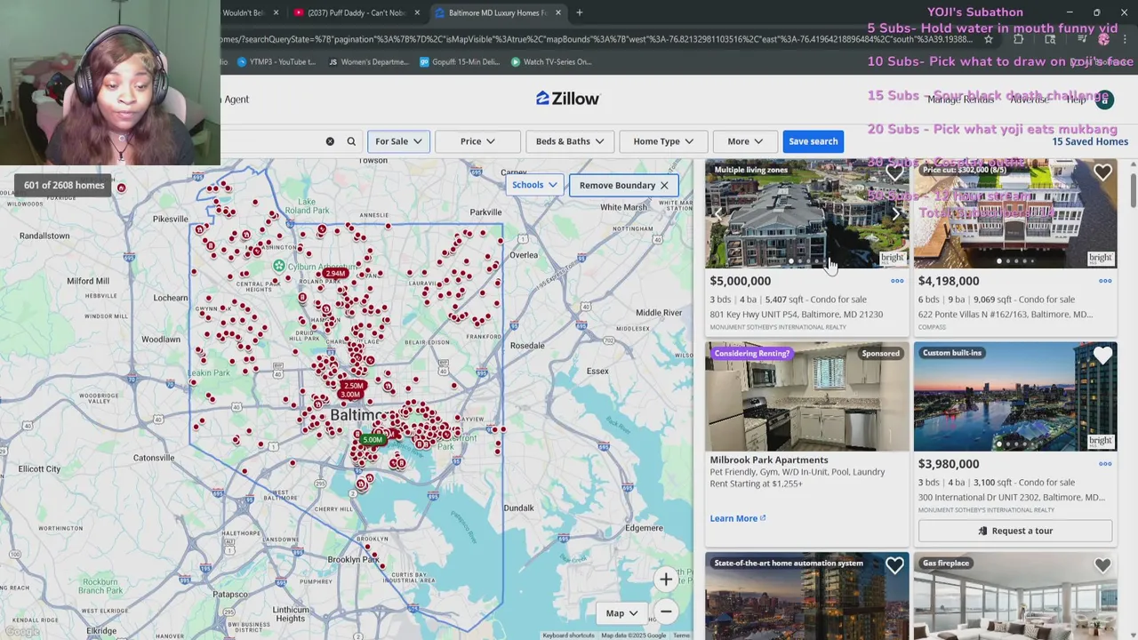
Task: Click the magnifying glass search icon
Action: click(x=351, y=141)
